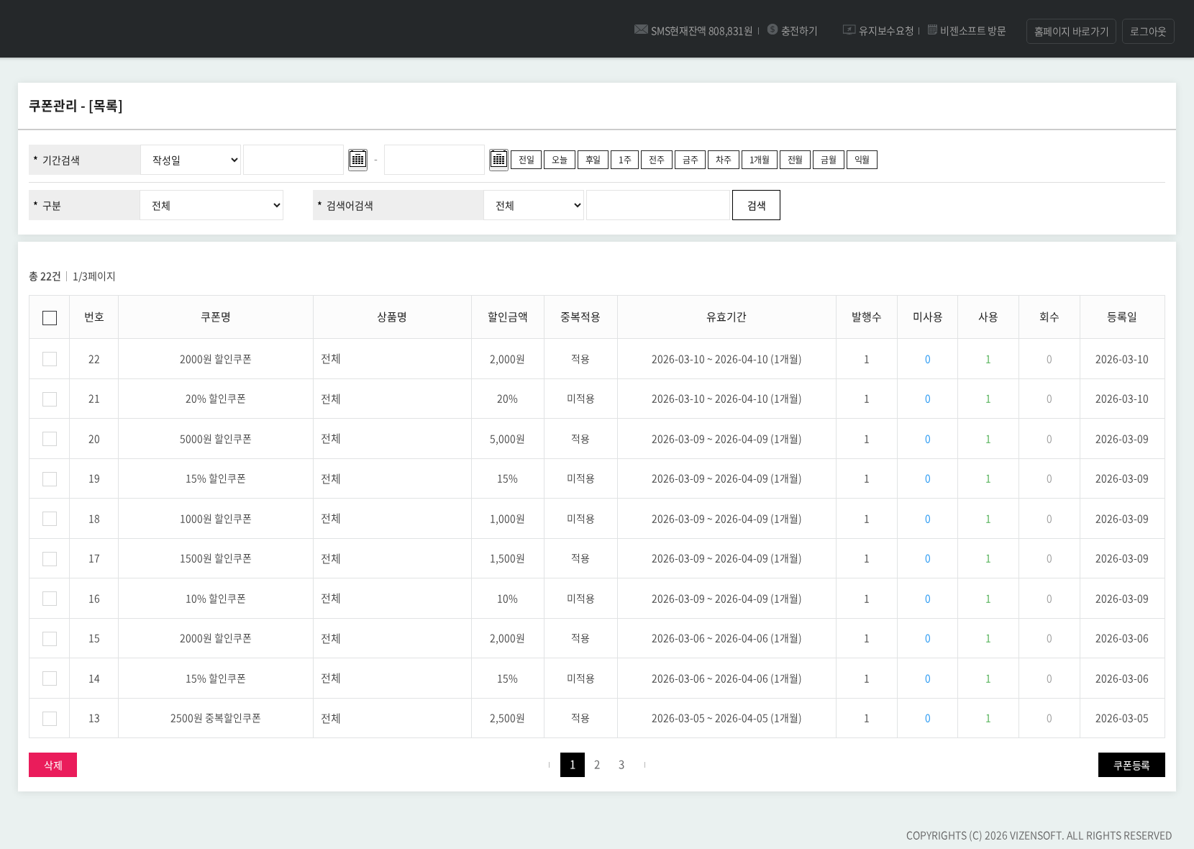Click the 유지보수요청 monitor icon

849,29
